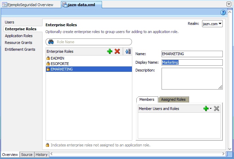234x159 pixels.
Task: Click the binoculars search icon
Action: (51, 42)
